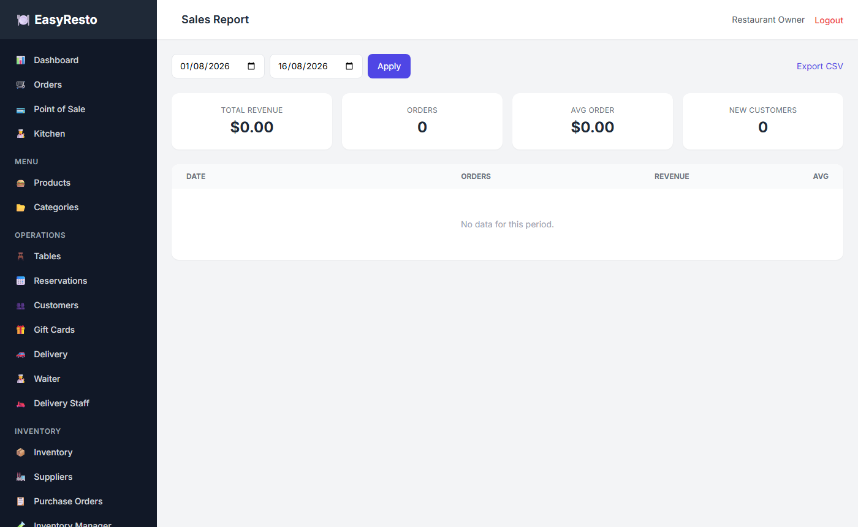Open the start date calendar picker
The image size is (858, 527).
coord(251,66)
